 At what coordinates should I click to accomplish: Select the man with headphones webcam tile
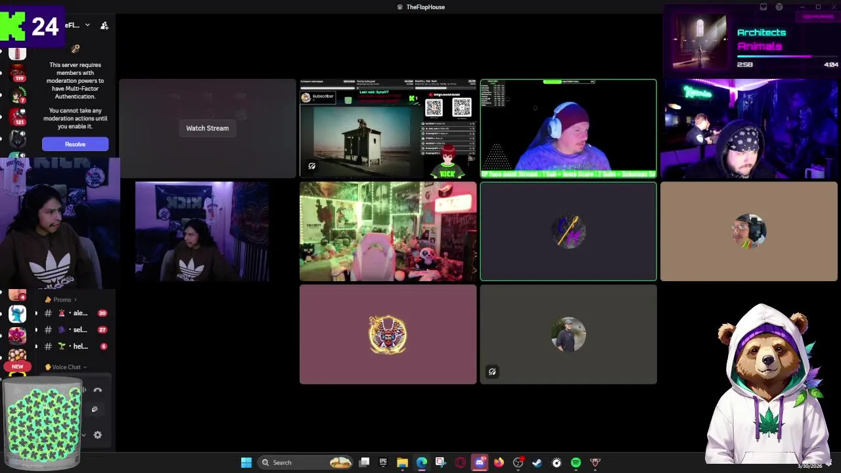tap(568, 129)
